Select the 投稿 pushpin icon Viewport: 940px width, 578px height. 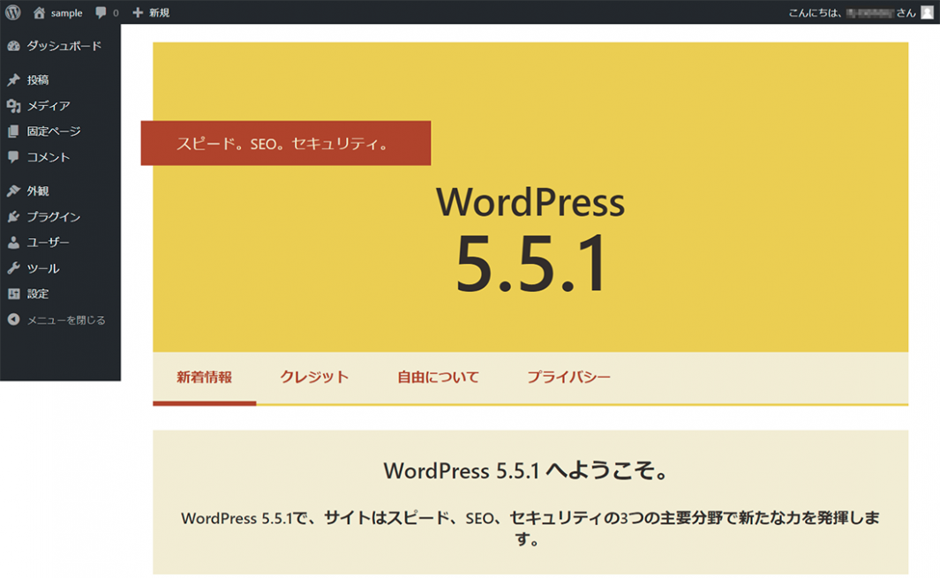(13, 80)
